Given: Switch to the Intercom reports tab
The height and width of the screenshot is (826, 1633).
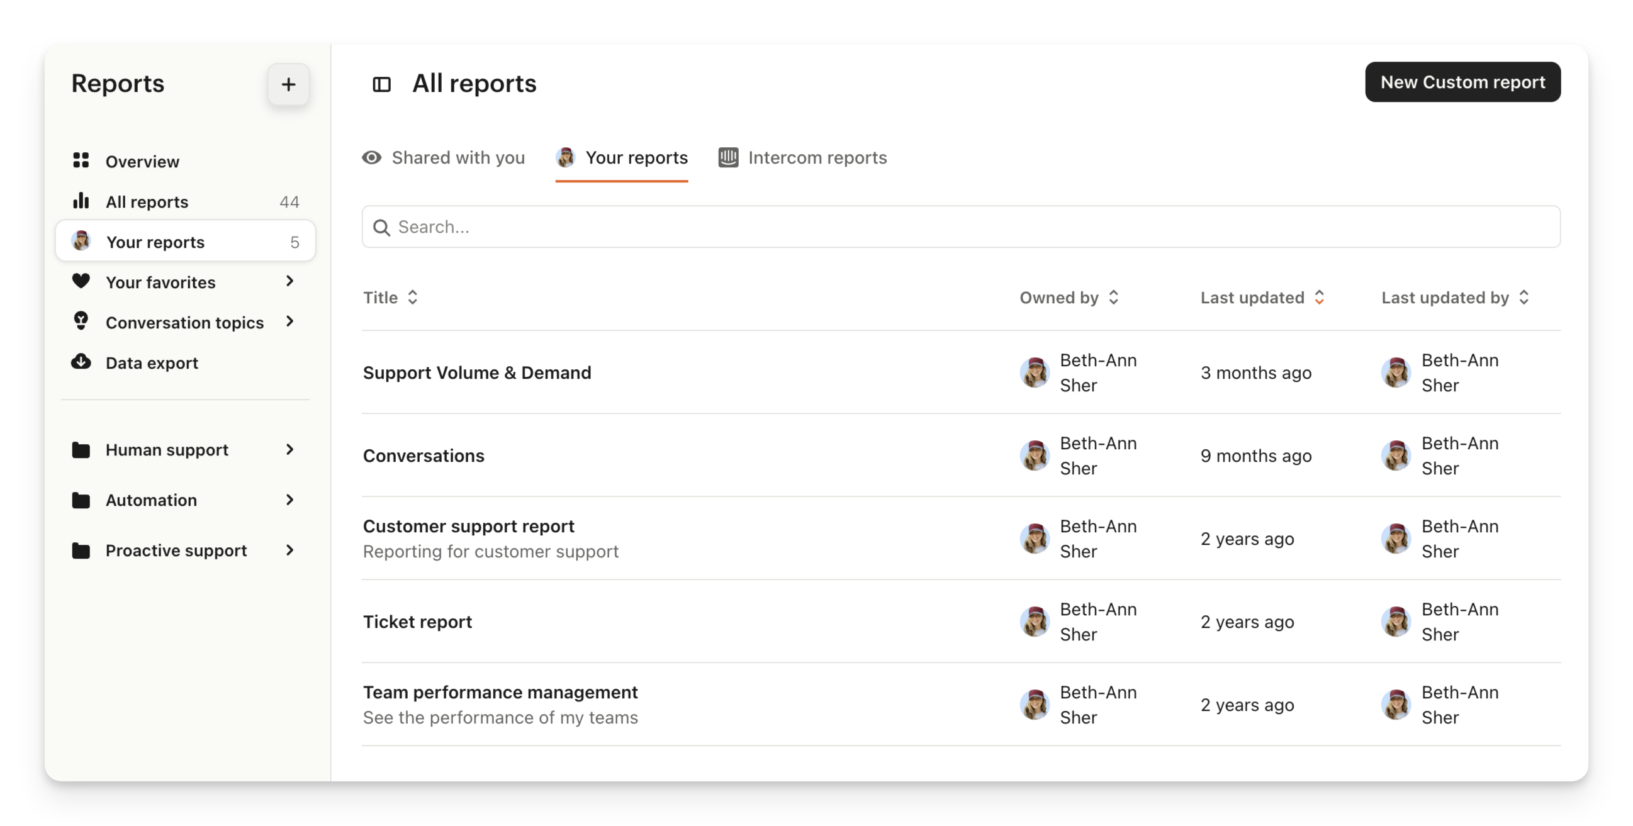Looking at the screenshot, I should click(802, 158).
